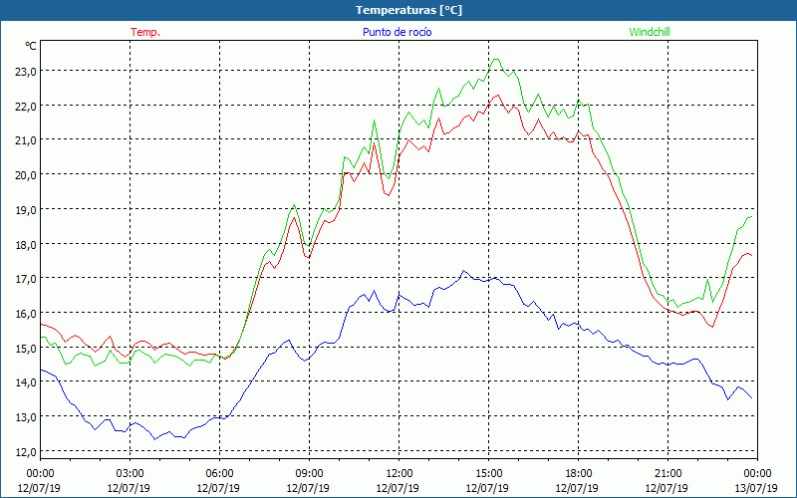This screenshot has width=797, height=498.
Task: Select the blue 'Punto de rocío' legend label
Action: click(x=397, y=32)
